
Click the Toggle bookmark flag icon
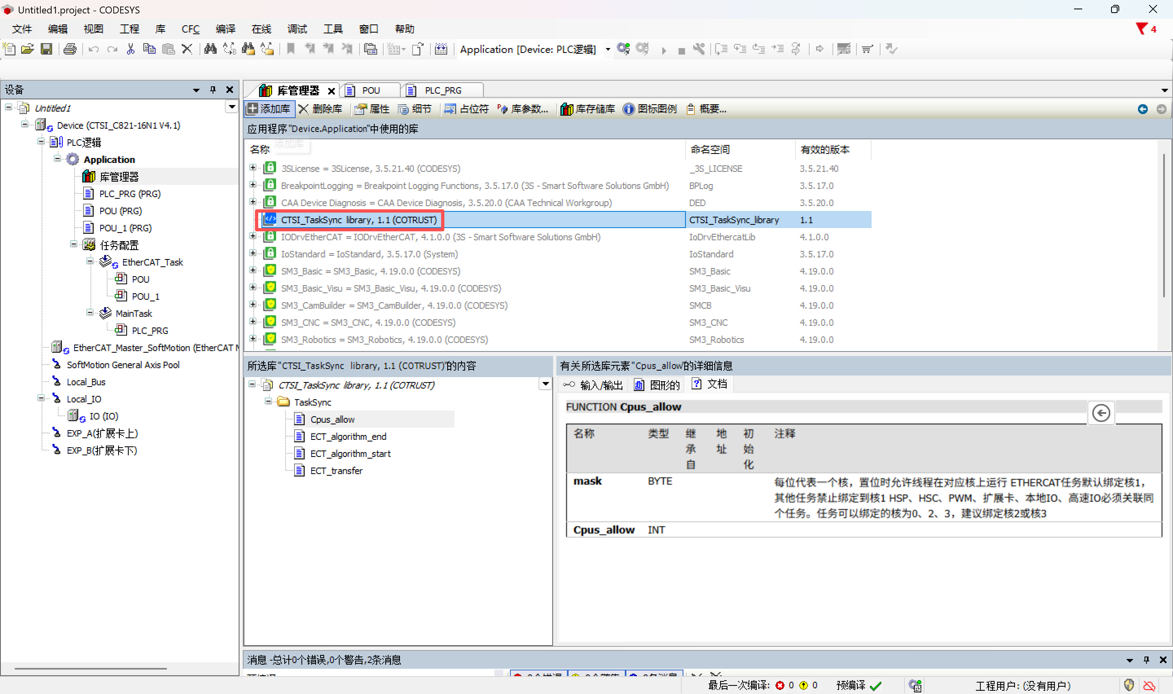point(291,49)
